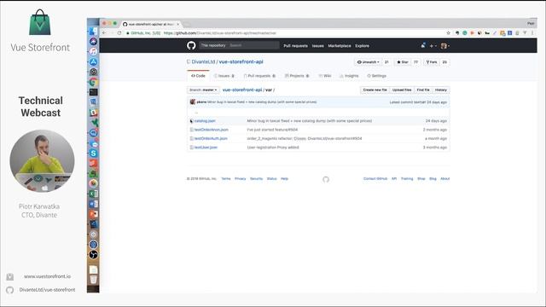
Task: Open Microsoft PowerPoint from the dock
Action: coord(93,214)
